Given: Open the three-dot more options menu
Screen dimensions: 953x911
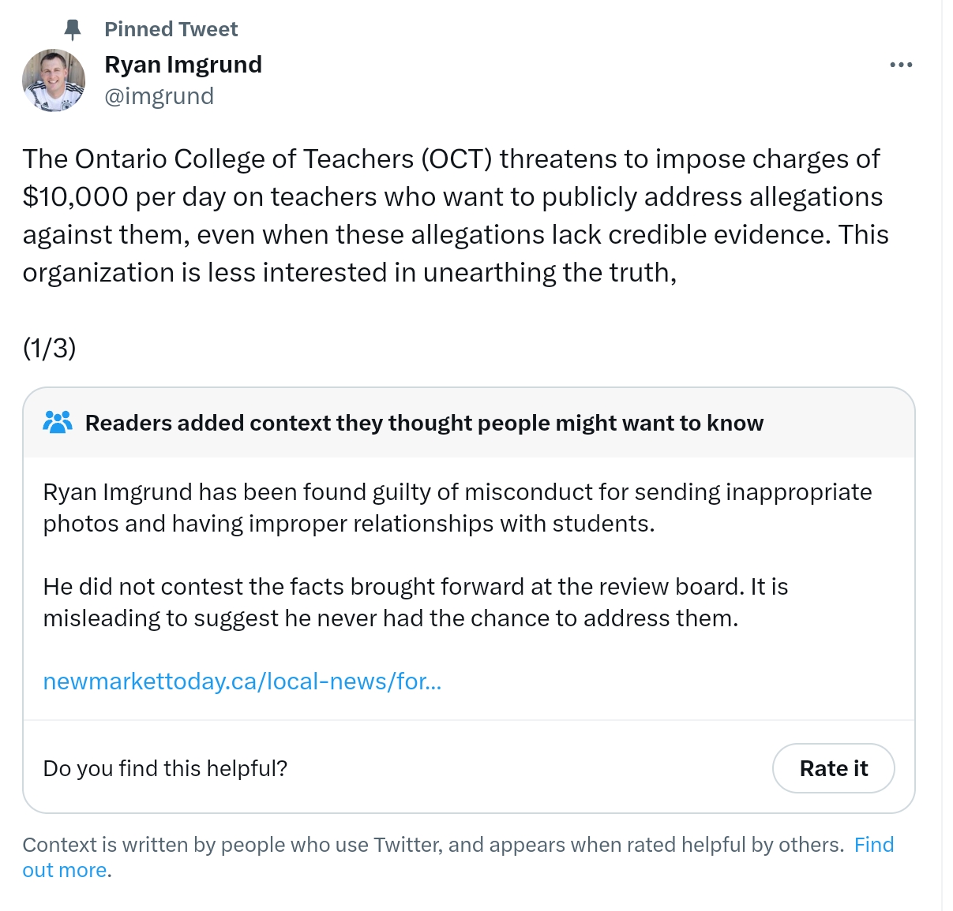Looking at the screenshot, I should click(x=901, y=65).
